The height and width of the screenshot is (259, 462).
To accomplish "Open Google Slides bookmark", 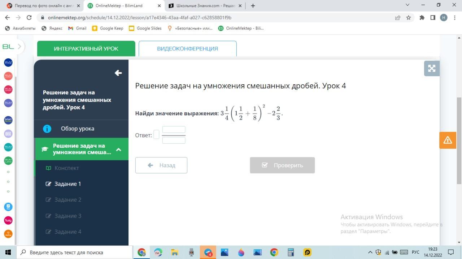I will [145, 28].
